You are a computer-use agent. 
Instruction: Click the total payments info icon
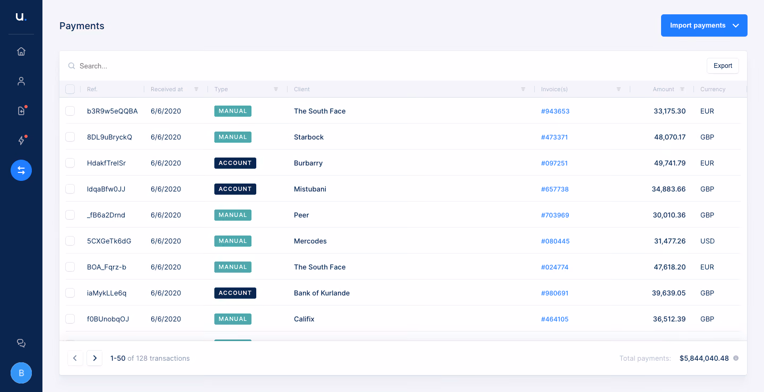736,358
